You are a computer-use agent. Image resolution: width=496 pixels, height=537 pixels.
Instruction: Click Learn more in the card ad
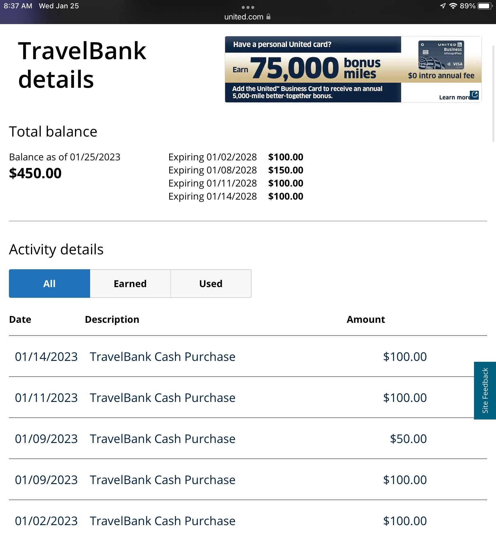(x=454, y=97)
